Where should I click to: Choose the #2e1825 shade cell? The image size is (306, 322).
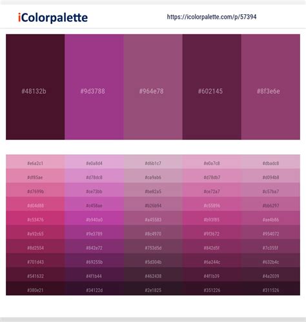pos(153,288)
